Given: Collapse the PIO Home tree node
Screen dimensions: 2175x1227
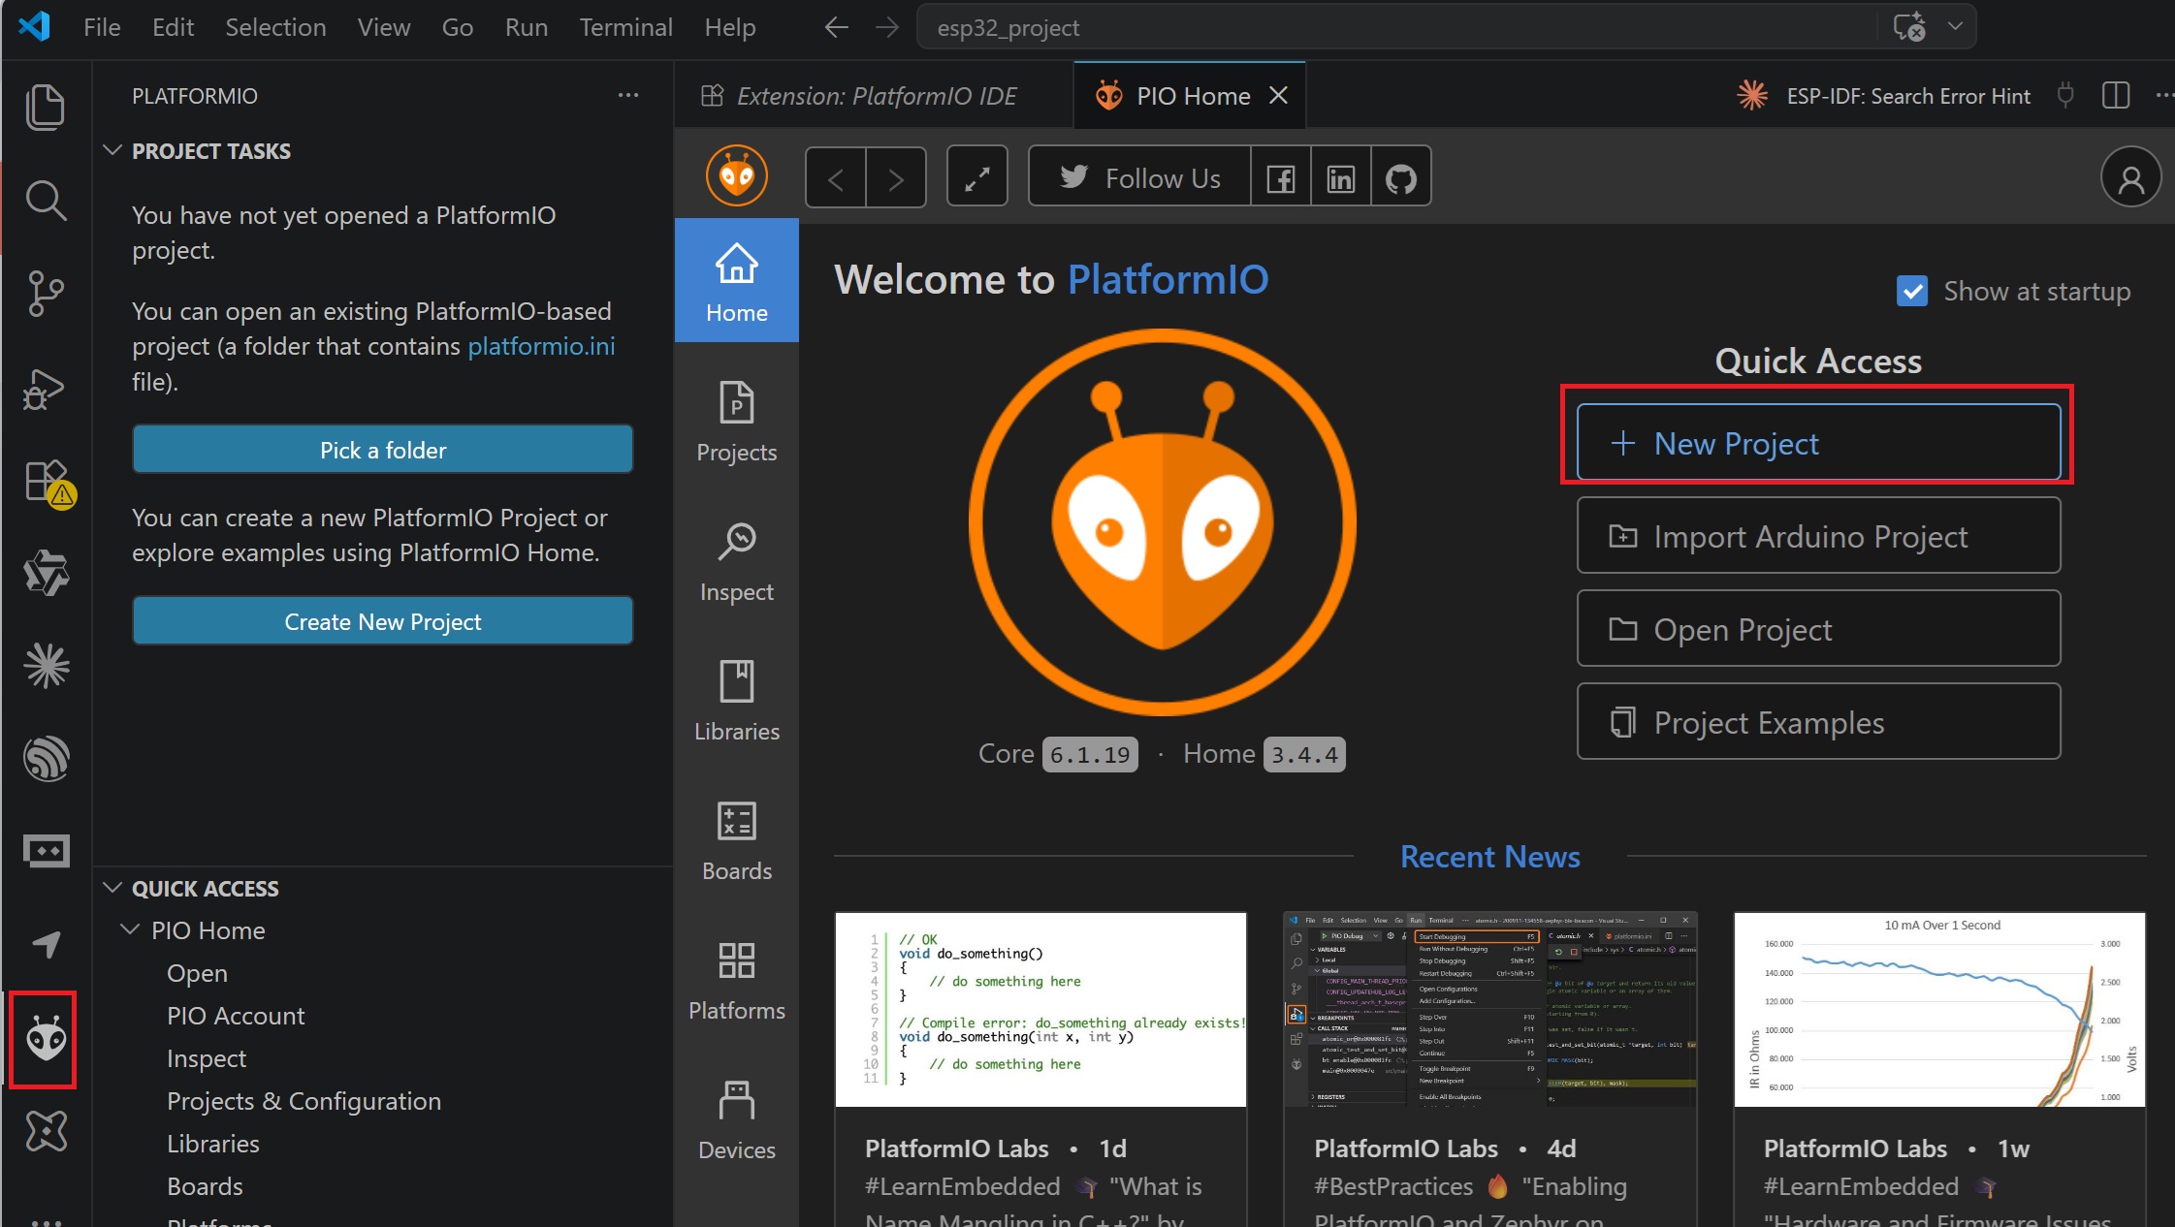Looking at the screenshot, I should tap(130, 930).
